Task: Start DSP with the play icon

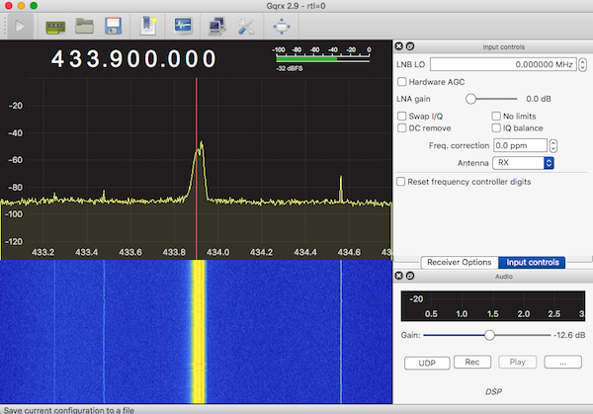Action: coord(21,27)
